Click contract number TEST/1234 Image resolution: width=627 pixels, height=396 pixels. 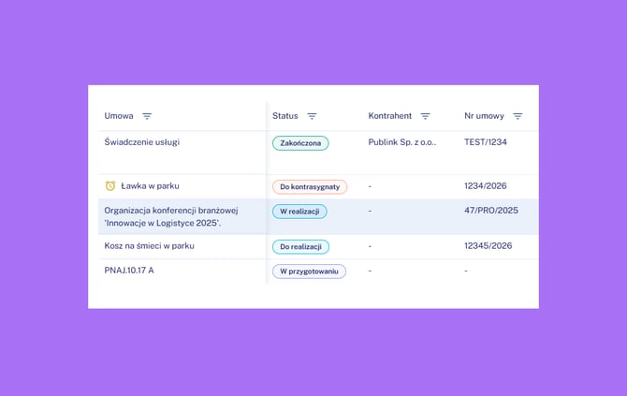point(486,142)
